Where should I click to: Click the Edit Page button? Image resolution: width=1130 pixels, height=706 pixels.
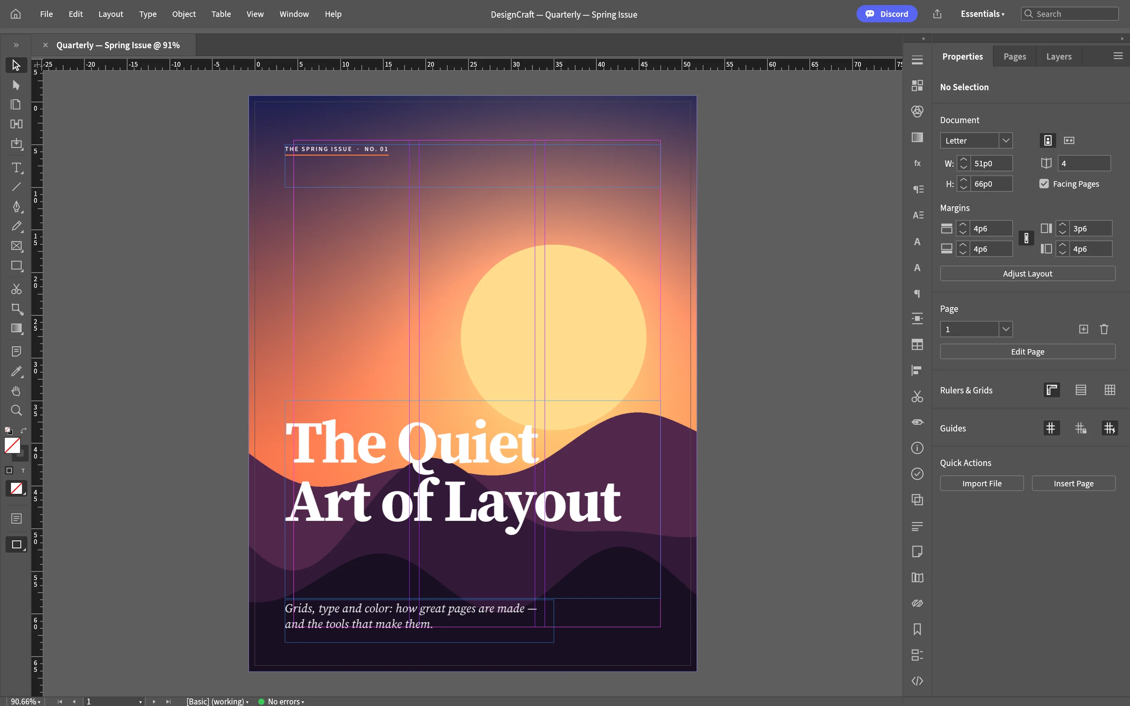(x=1027, y=351)
